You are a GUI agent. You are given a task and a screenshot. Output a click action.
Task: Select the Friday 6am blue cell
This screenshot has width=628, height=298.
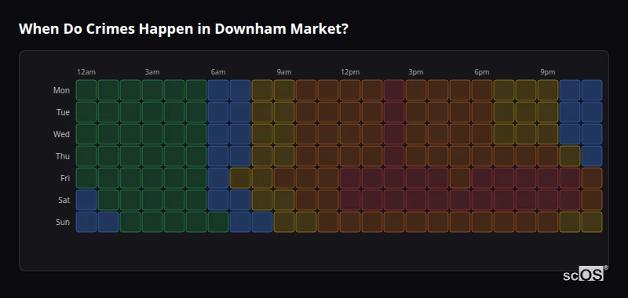218,178
